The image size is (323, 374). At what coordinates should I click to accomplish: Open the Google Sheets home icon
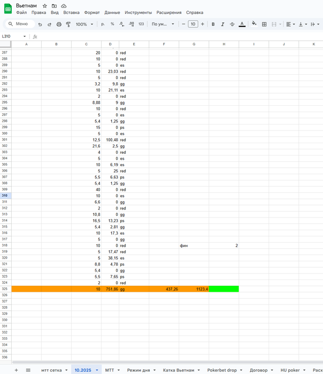pos(8,9)
